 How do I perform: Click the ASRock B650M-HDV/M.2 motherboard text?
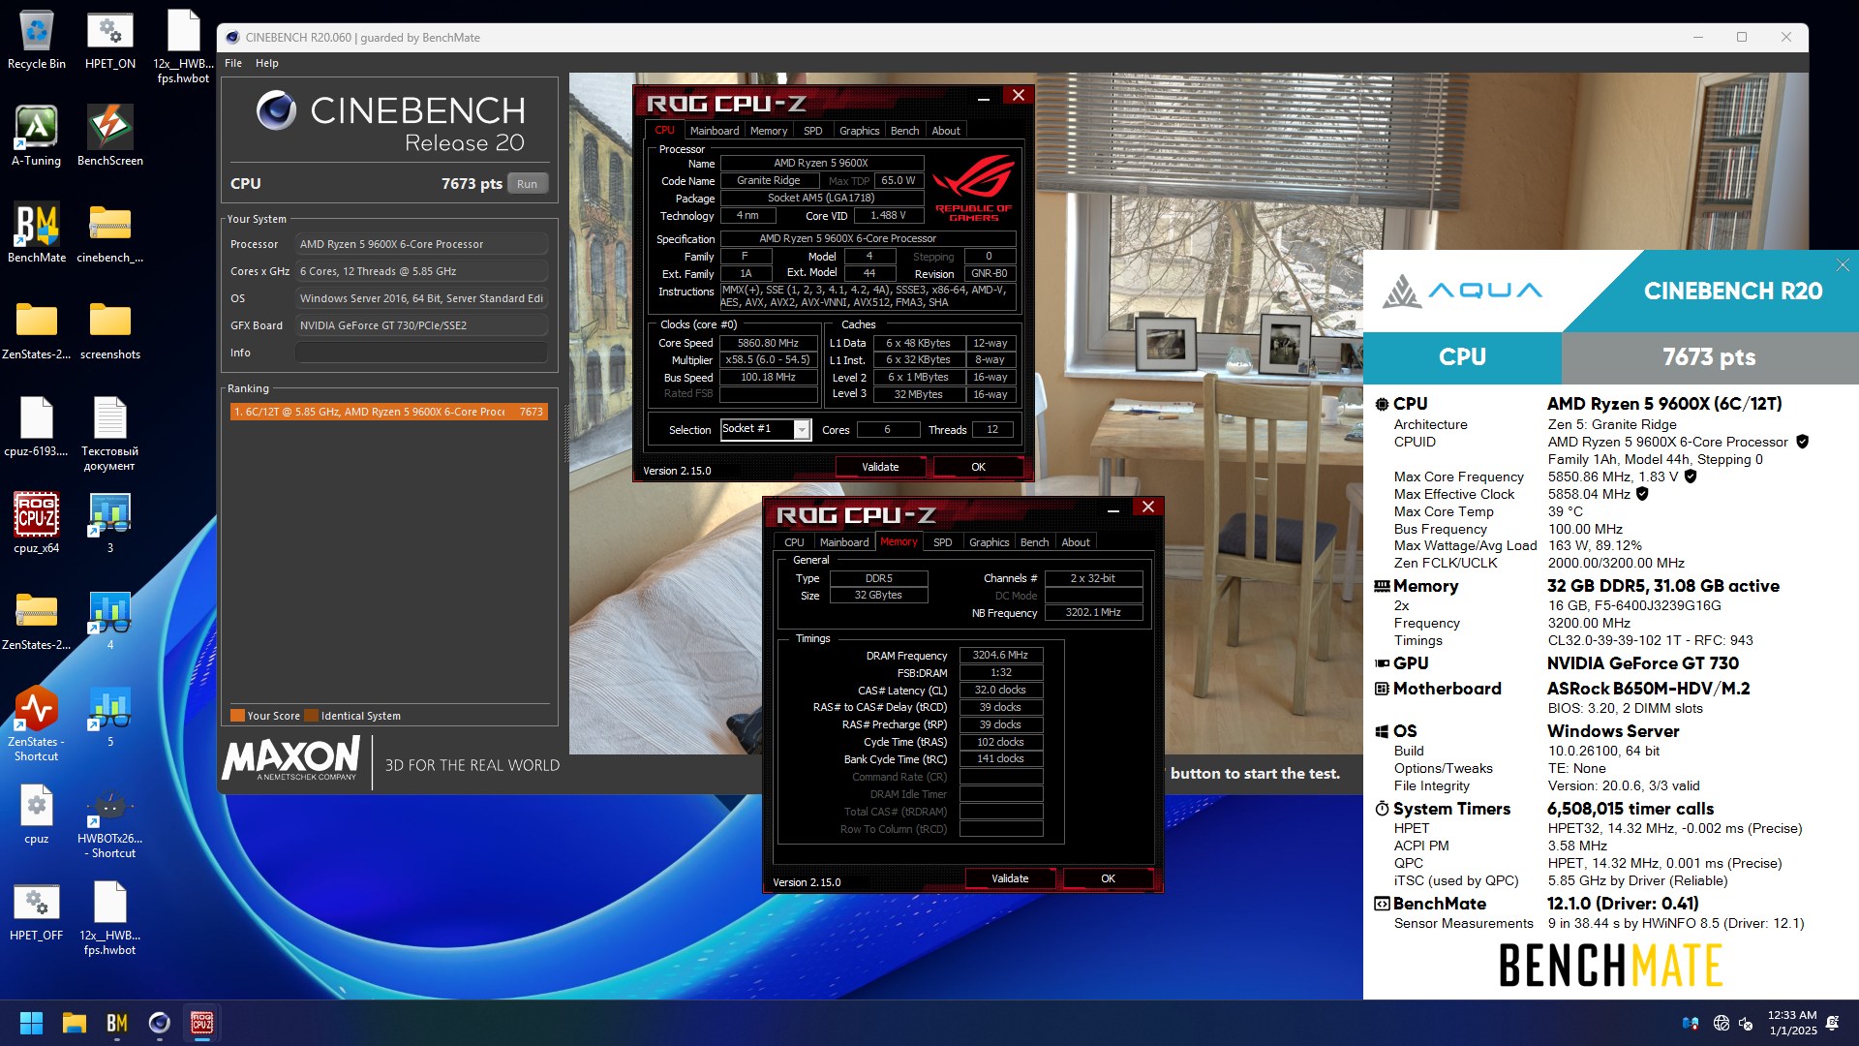[1648, 689]
